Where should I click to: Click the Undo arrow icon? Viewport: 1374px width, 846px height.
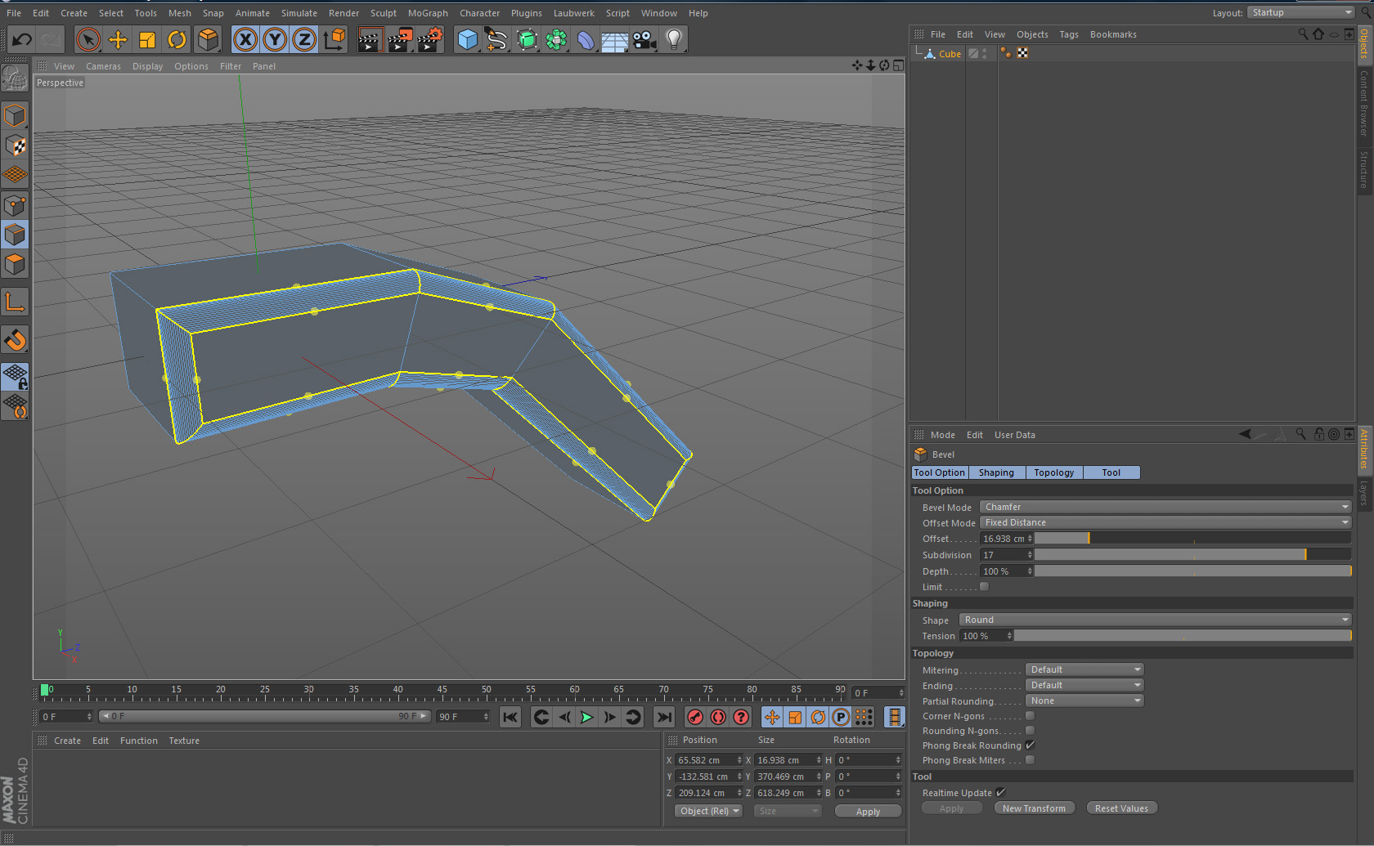pos(22,39)
